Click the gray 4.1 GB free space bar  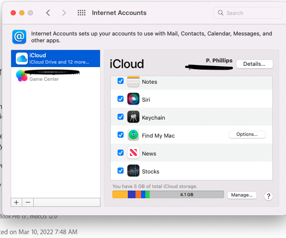[x=187, y=194]
